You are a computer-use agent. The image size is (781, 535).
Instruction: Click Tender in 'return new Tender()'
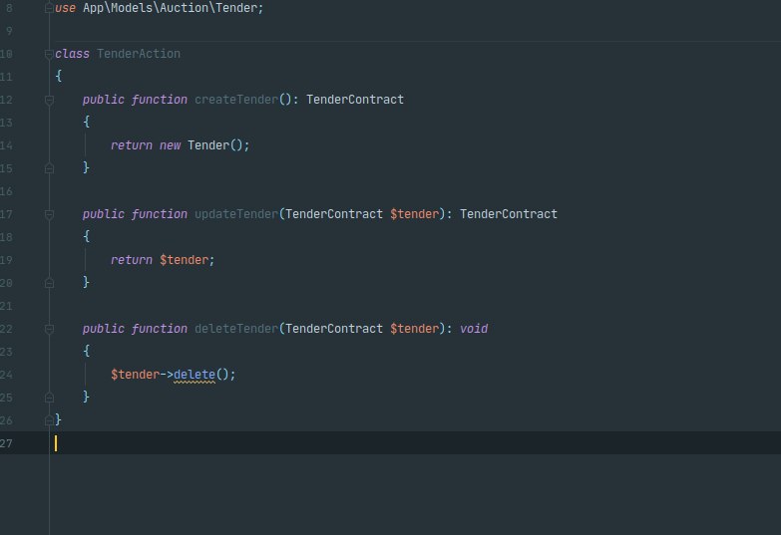tap(208, 145)
